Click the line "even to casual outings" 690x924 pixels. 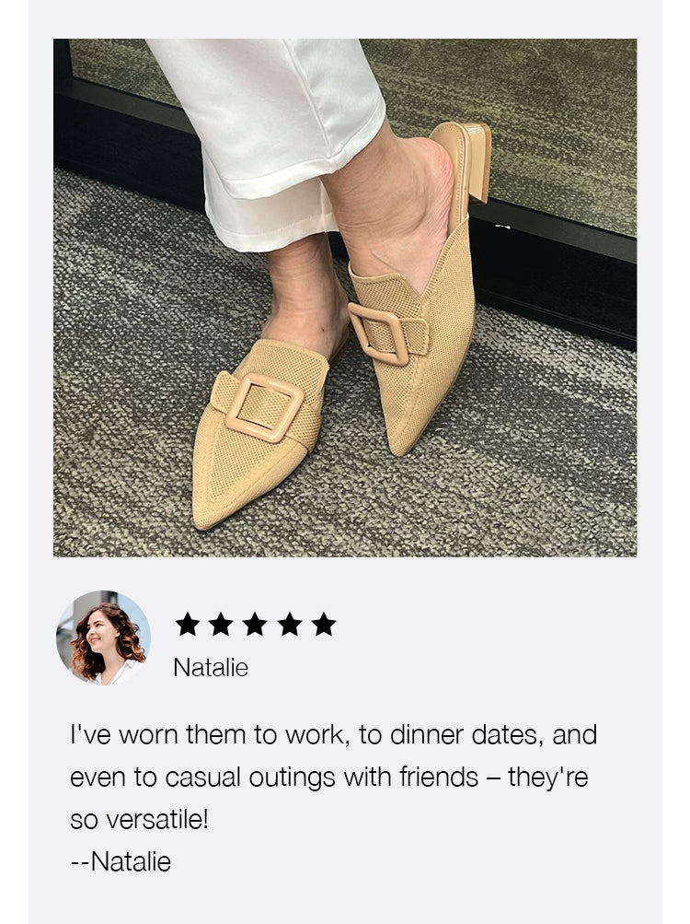[329, 778]
